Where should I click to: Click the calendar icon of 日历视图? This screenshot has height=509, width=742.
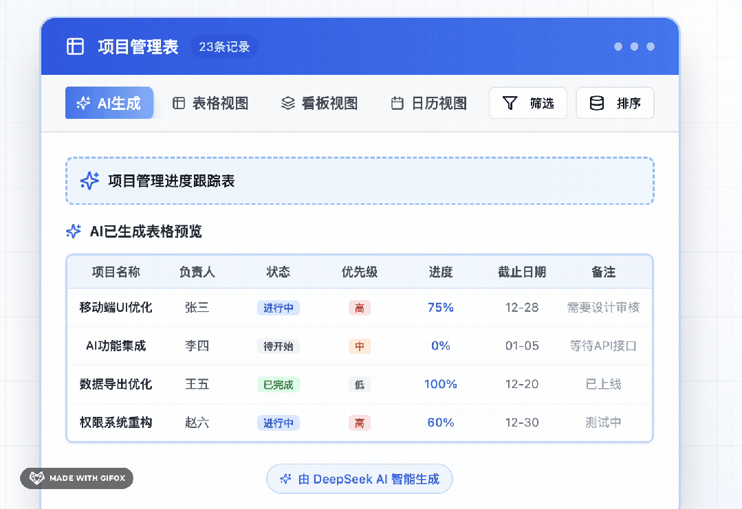point(397,103)
